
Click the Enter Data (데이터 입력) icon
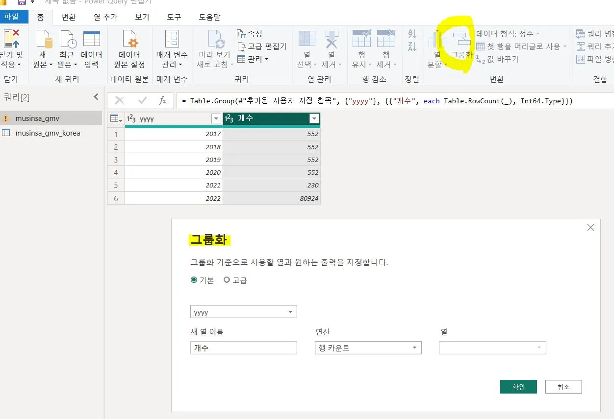[92, 39]
